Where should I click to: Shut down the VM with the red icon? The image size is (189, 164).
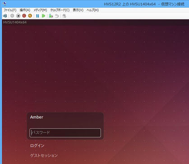[24, 16]
